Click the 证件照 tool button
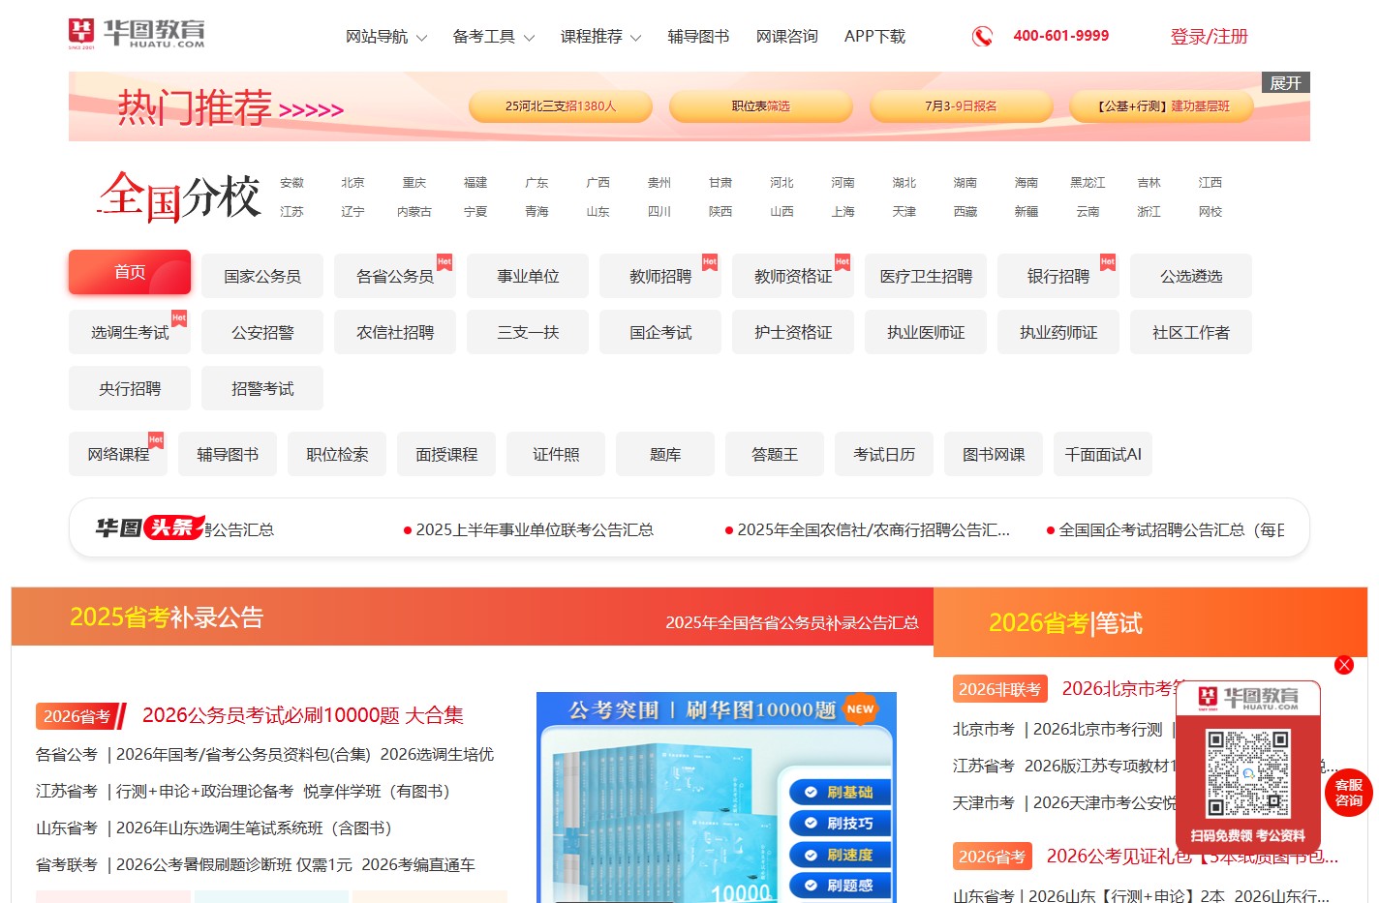1379x903 pixels. pyautogui.click(x=556, y=455)
